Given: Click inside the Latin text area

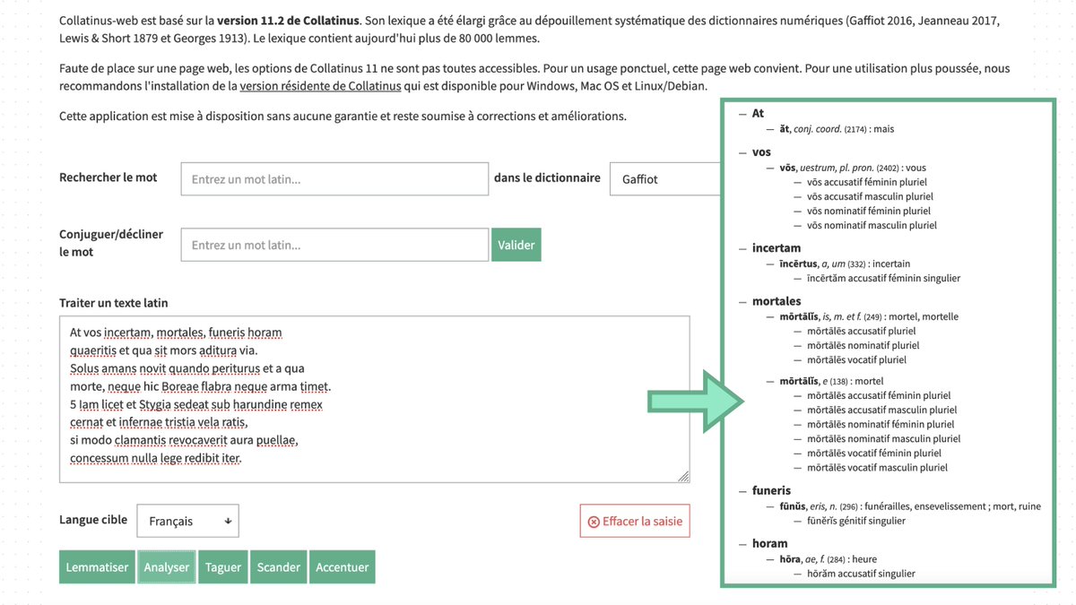Looking at the screenshot, I should coord(375,400).
